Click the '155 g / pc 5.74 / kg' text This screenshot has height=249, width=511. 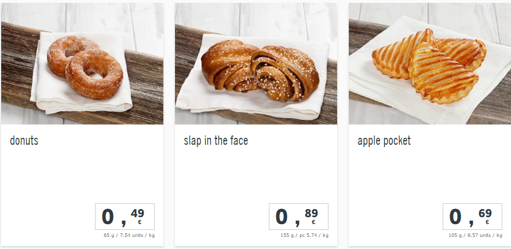pos(304,235)
